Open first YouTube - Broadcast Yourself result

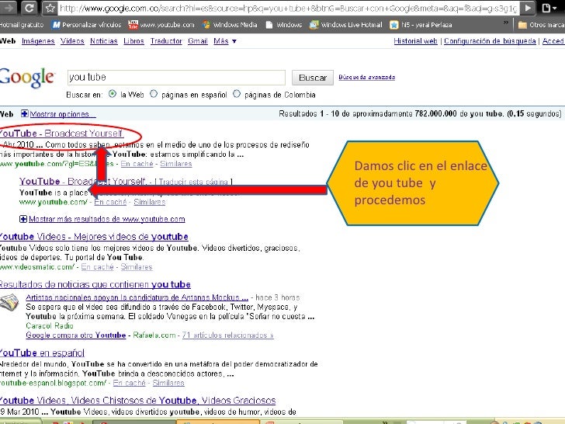tap(62, 134)
